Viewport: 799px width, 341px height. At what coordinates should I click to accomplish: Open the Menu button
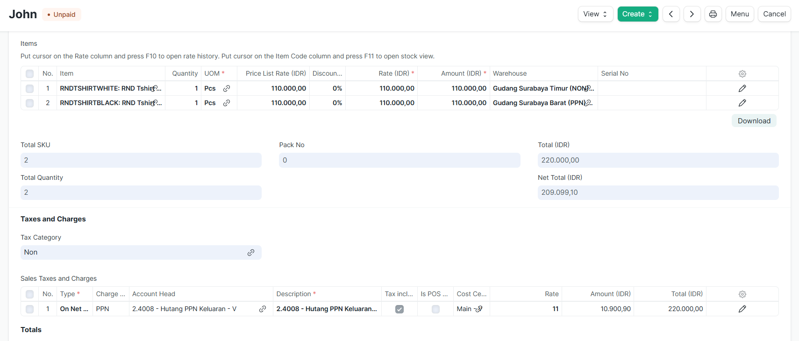(x=740, y=14)
